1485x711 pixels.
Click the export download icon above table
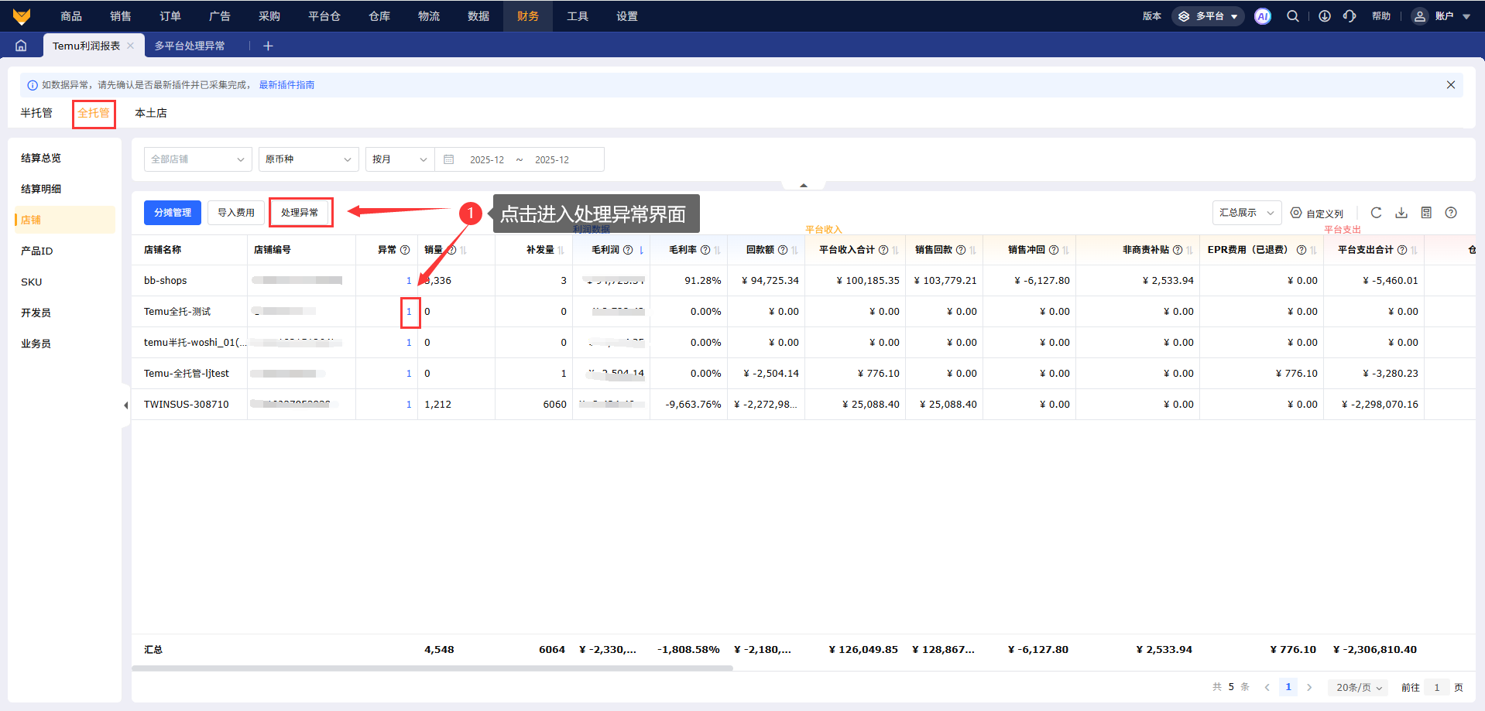tap(1401, 213)
